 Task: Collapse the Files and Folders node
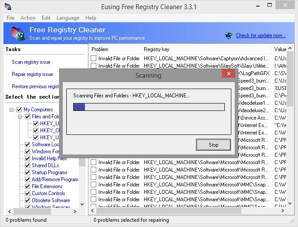[x=20, y=117]
